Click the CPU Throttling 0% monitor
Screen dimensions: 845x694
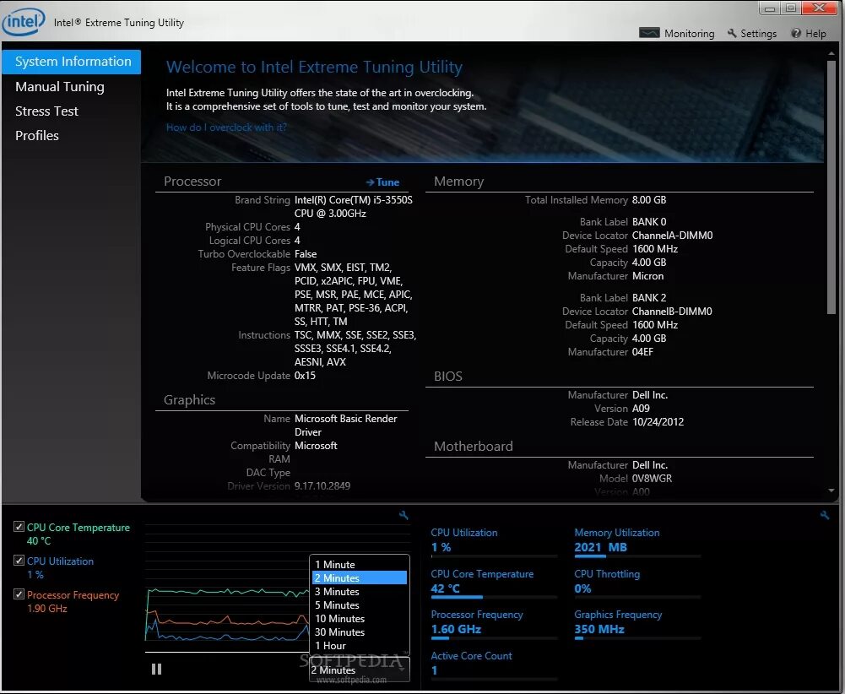coord(637,582)
